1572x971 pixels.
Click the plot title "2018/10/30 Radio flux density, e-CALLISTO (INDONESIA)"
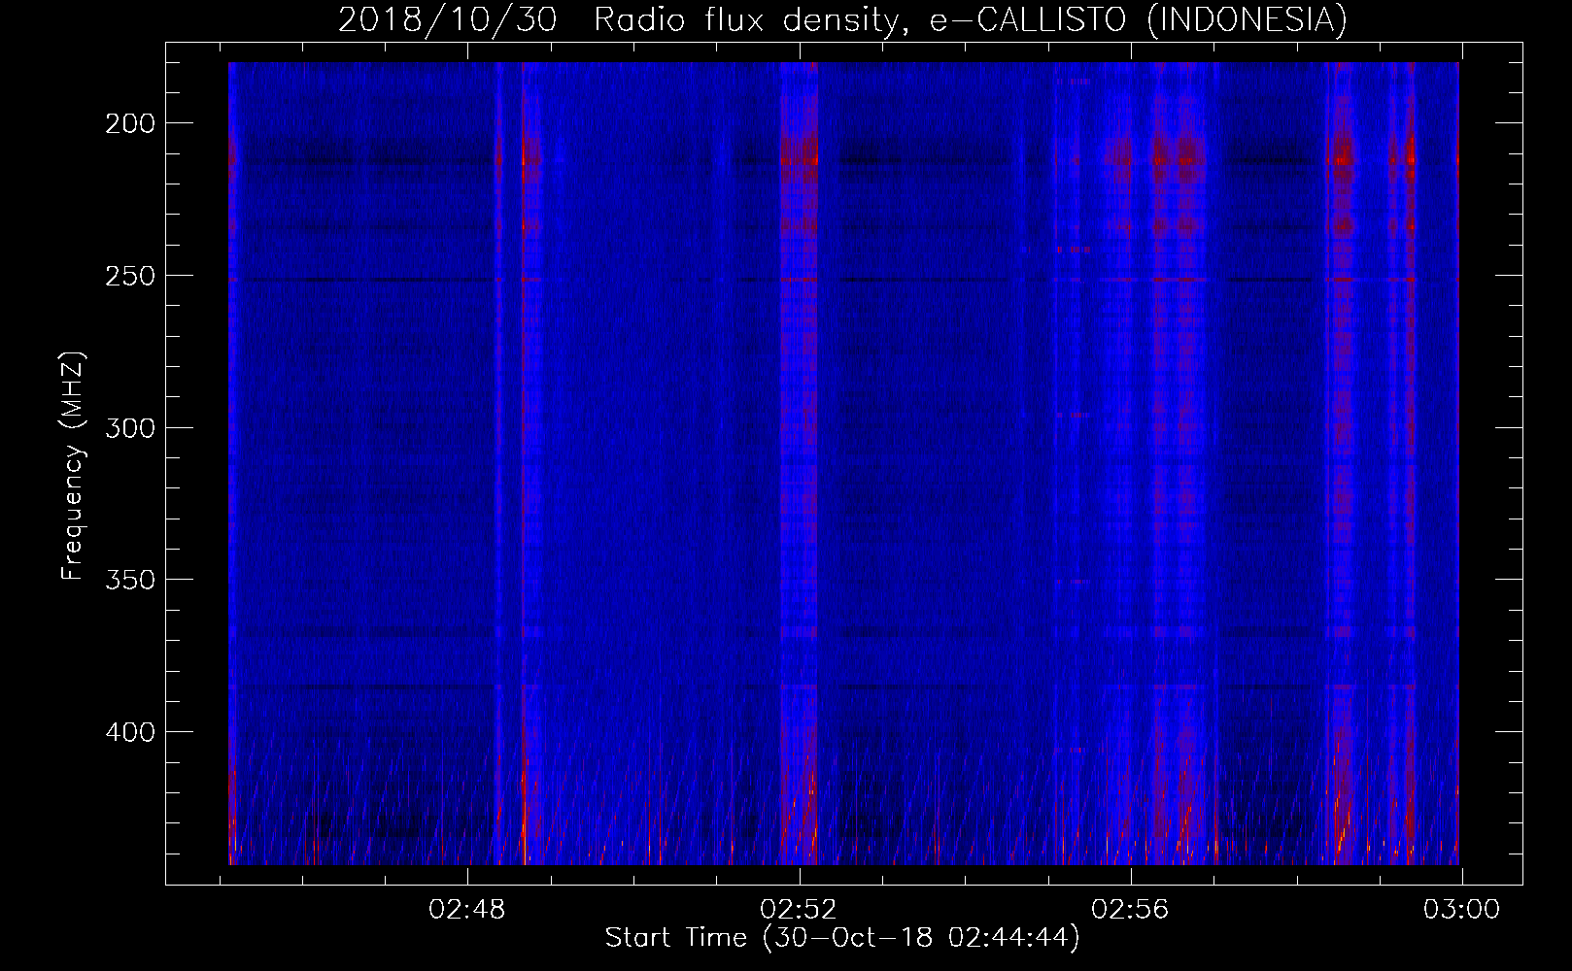point(842,19)
